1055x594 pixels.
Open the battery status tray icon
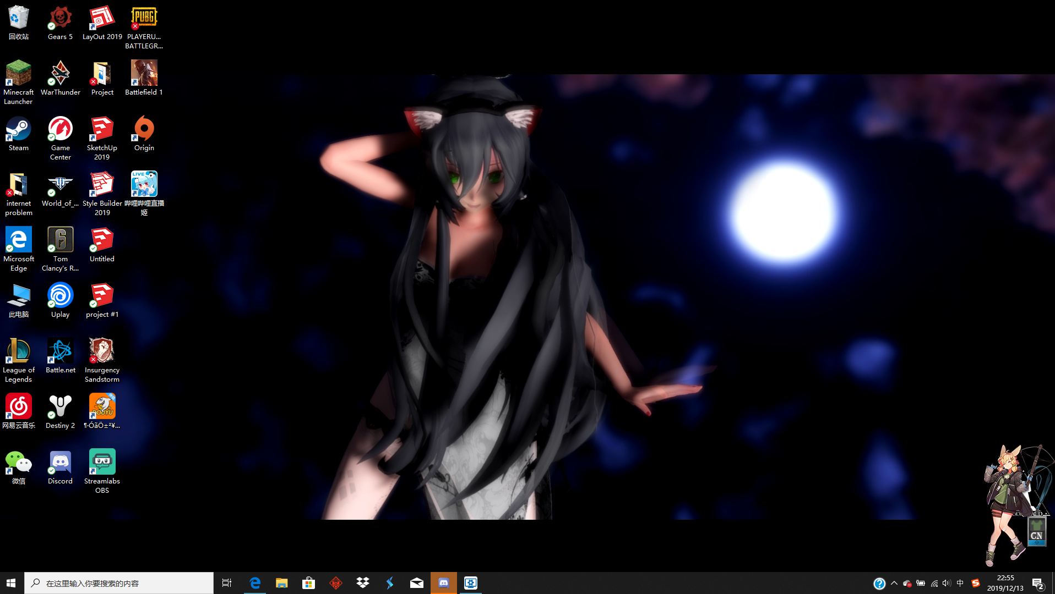[921, 584]
